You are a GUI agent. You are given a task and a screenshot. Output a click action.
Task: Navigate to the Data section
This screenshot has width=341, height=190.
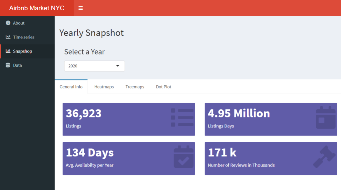click(18, 65)
